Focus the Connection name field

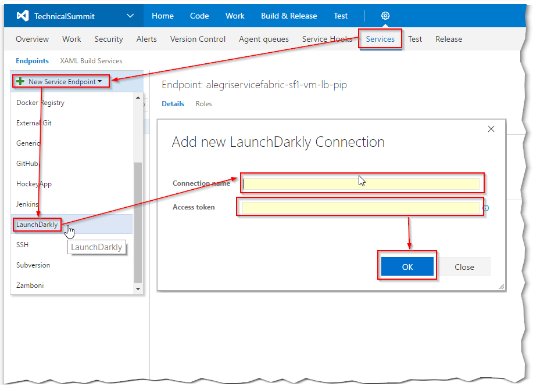click(x=360, y=184)
